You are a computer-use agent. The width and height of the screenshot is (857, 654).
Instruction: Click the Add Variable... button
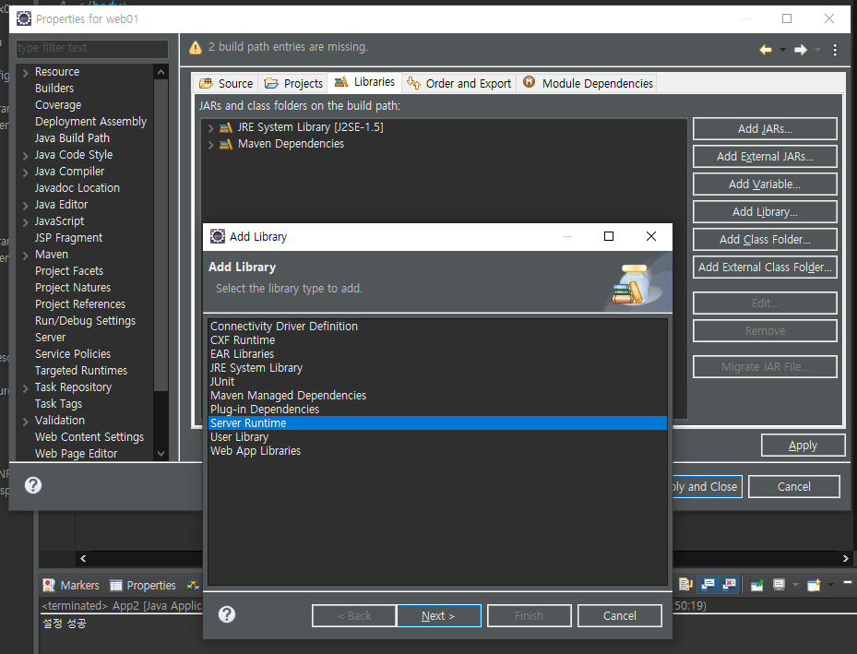click(x=765, y=184)
